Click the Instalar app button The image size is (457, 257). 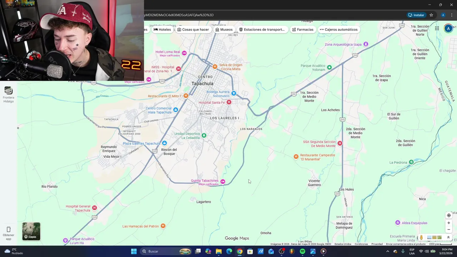(416, 15)
